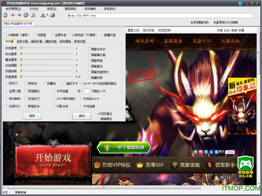
Task: Open the 联系我们 menu
Action: [x=110, y=9]
